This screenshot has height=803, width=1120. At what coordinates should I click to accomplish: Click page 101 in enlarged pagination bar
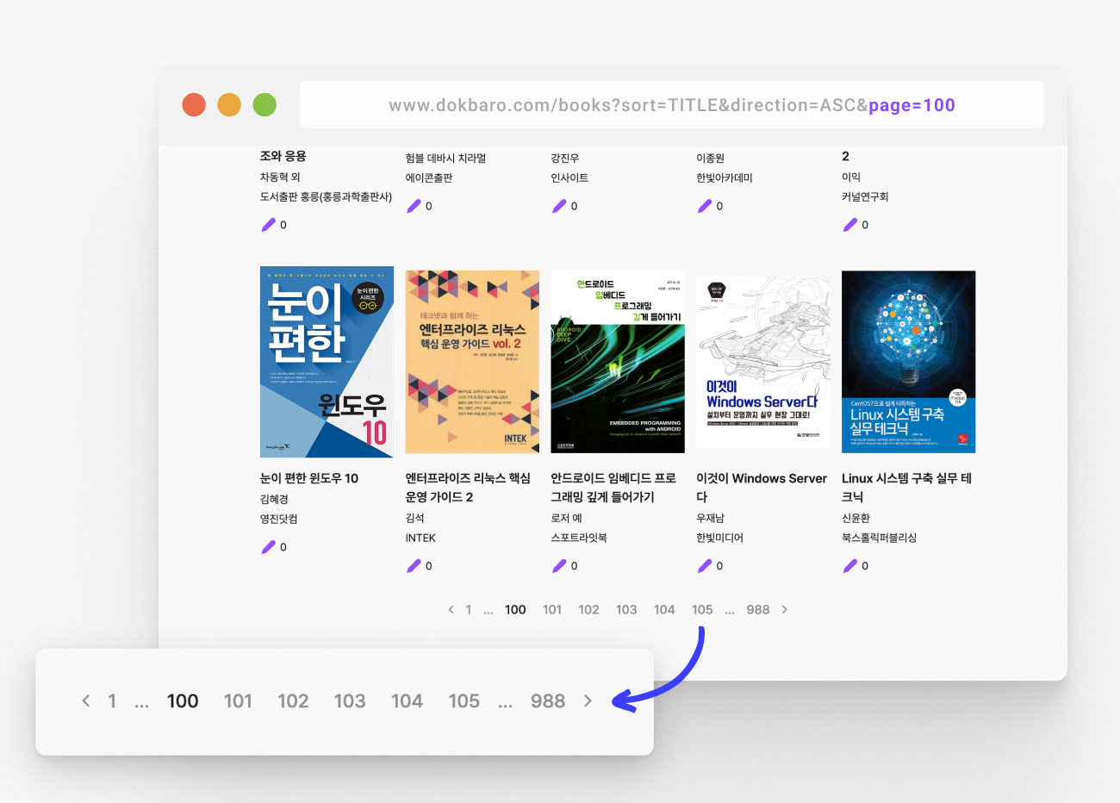[238, 700]
